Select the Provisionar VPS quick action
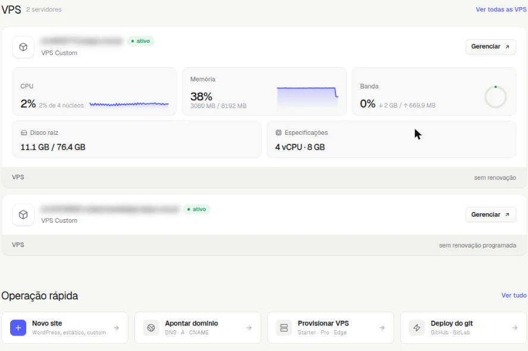This screenshot has height=351, width=528. pyautogui.click(x=331, y=328)
